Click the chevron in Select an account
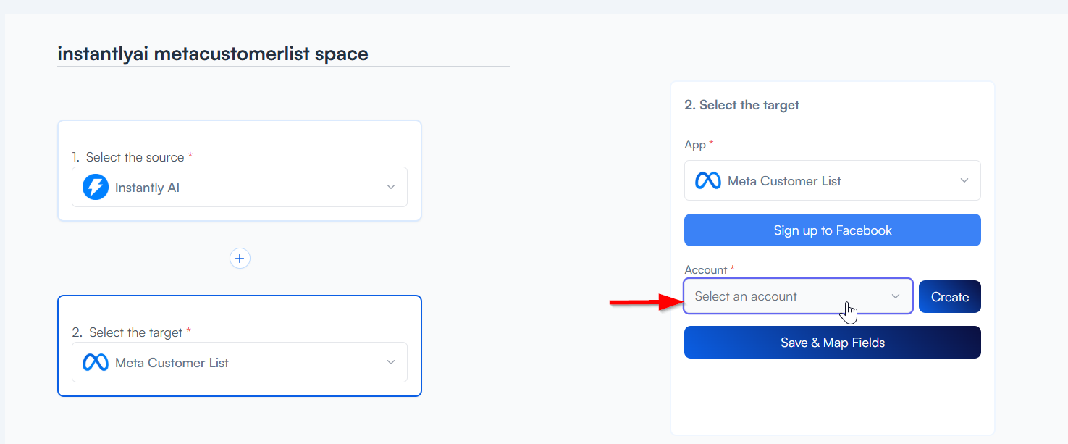This screenshot has width=1068, height=444. 896,296
